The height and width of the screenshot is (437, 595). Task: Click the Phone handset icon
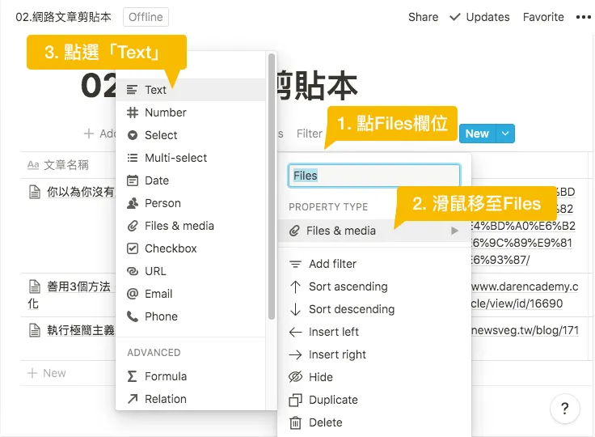[132, 316]
